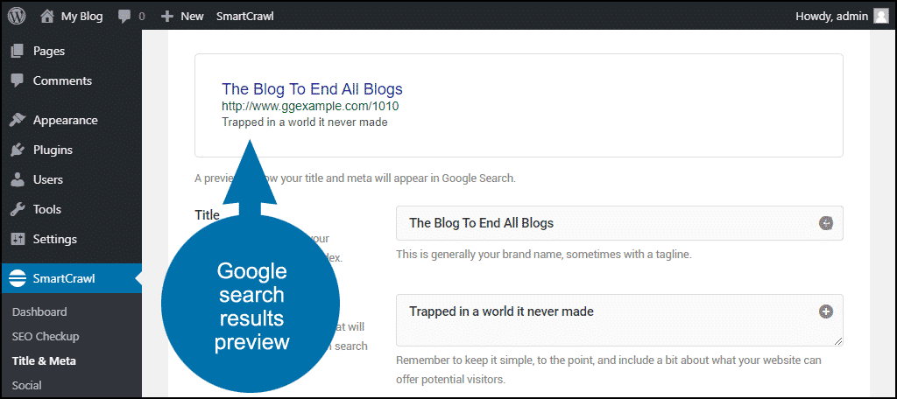Open the SmartCrawl Dashboard submenu

[x=39, y=311]
